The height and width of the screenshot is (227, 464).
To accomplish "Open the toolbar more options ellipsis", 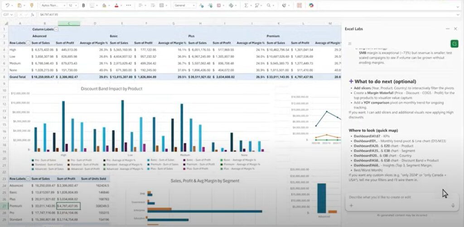I will pos(128,5).
